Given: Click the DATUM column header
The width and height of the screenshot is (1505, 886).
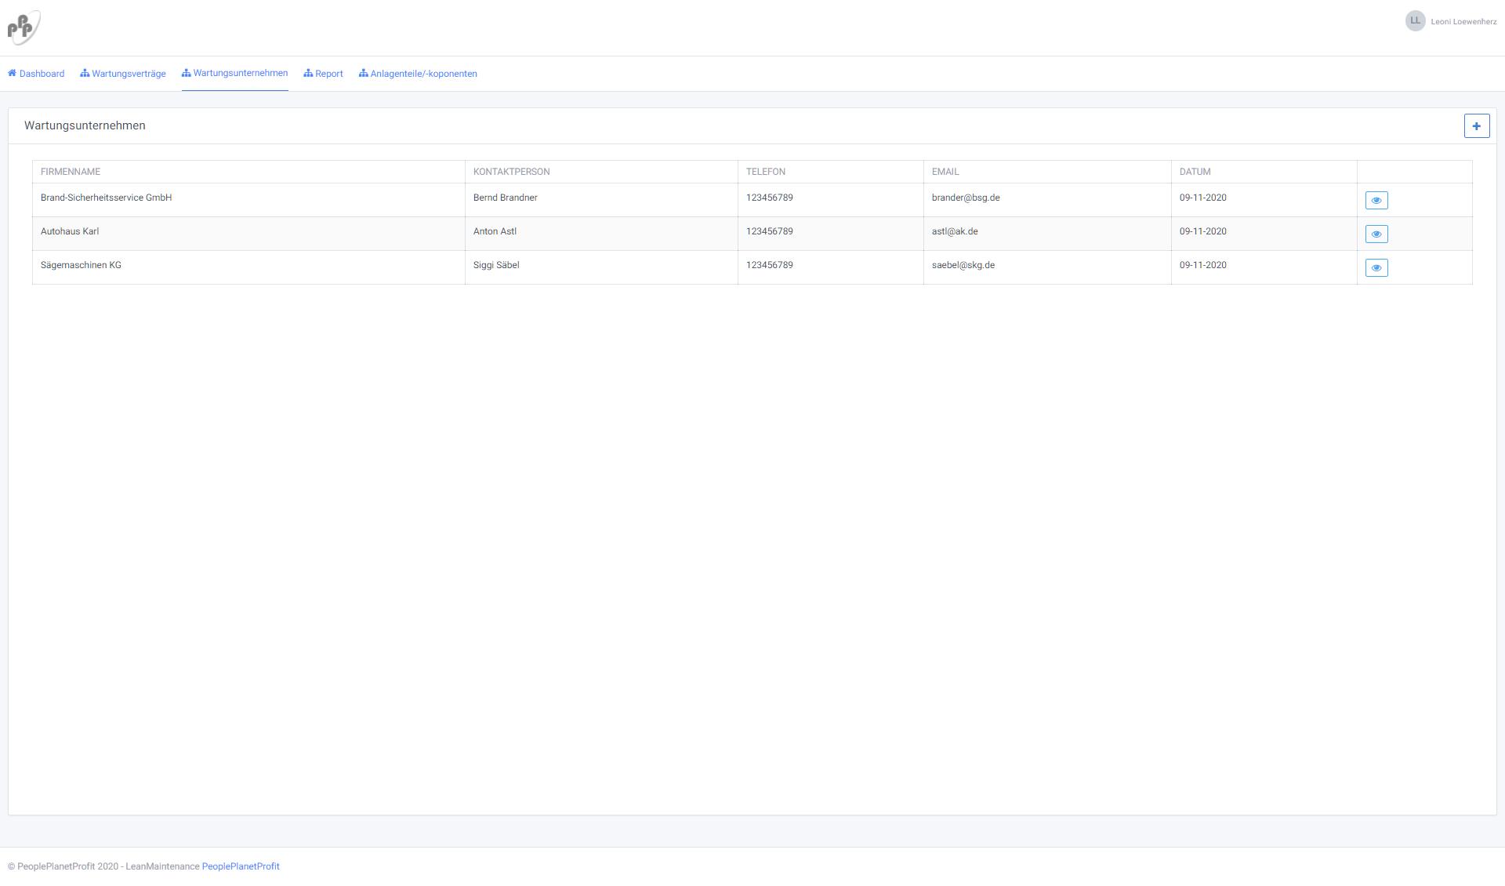Looking at the screenshot, I should 1195,172.
